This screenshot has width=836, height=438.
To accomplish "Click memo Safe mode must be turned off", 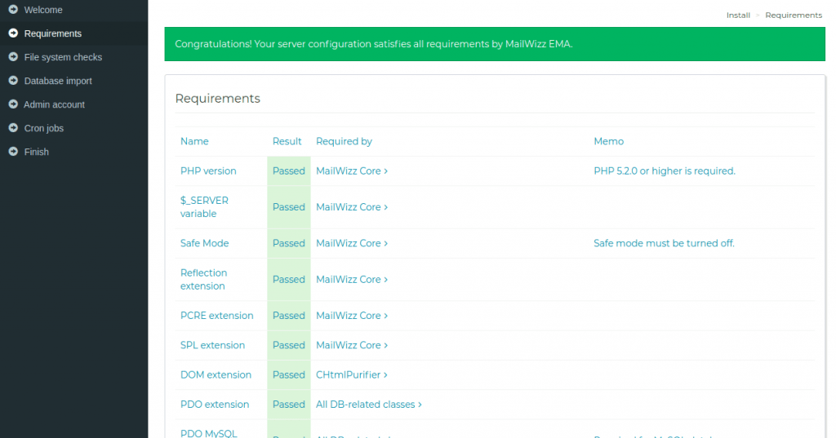I will [x=664, y=243].
